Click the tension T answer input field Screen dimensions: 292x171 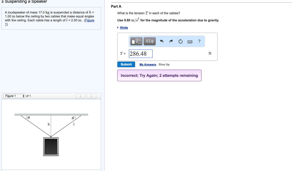[x=141, y=53]
